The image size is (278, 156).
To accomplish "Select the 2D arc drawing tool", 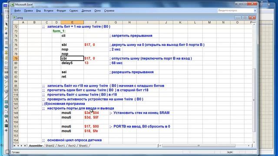I will click(x=7, y=111).
